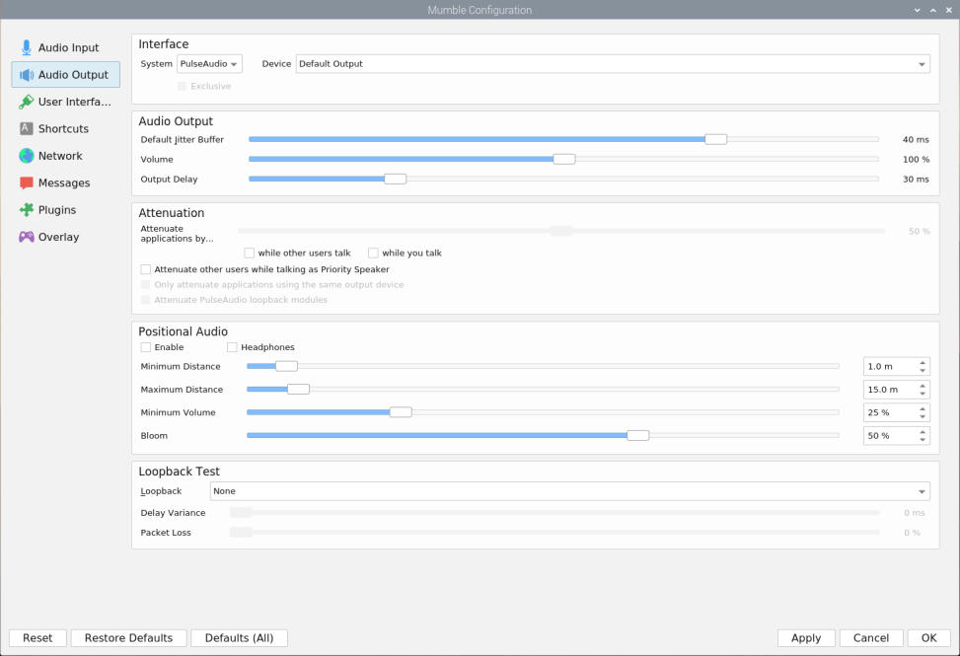Increase Minimum Distance with up arrow
This screenshot has height=656, width=960.
923,362
